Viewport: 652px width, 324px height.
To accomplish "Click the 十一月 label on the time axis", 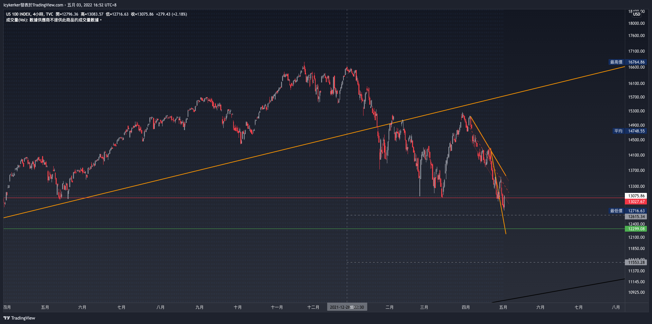I will [x=277, y=307].
